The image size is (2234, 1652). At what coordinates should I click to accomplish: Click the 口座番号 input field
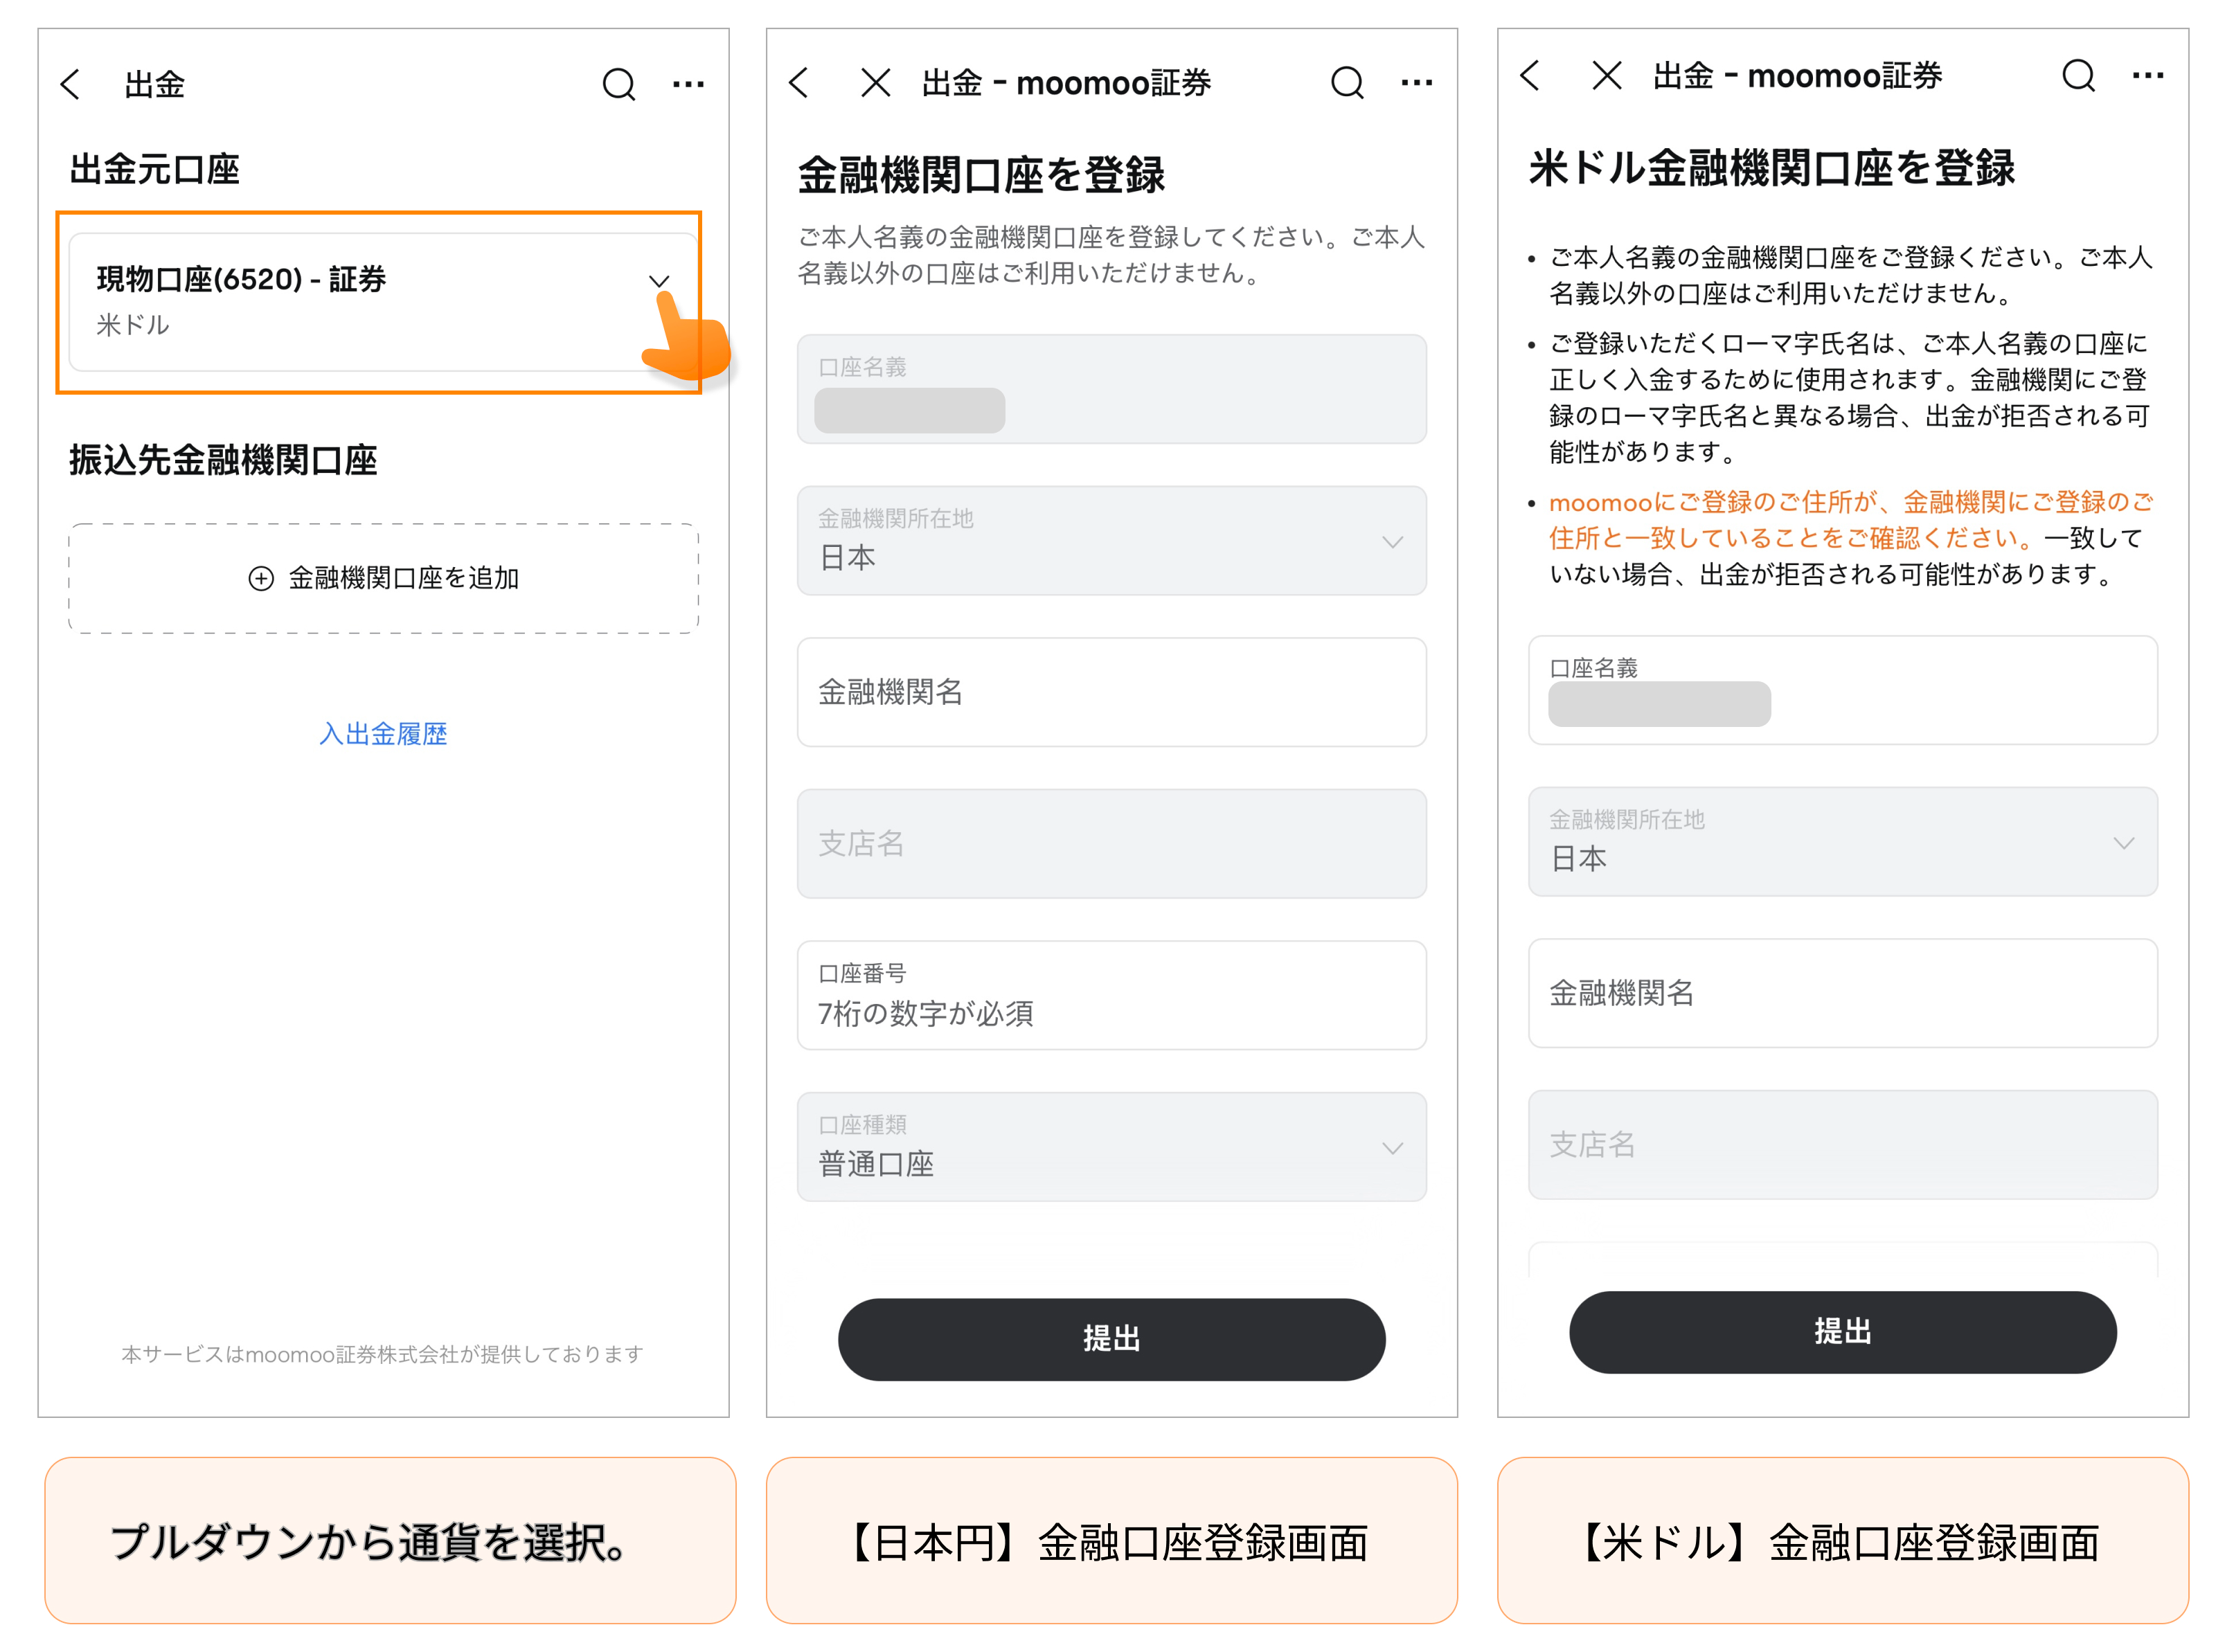pyautogui.click(x=1111, y=995)
